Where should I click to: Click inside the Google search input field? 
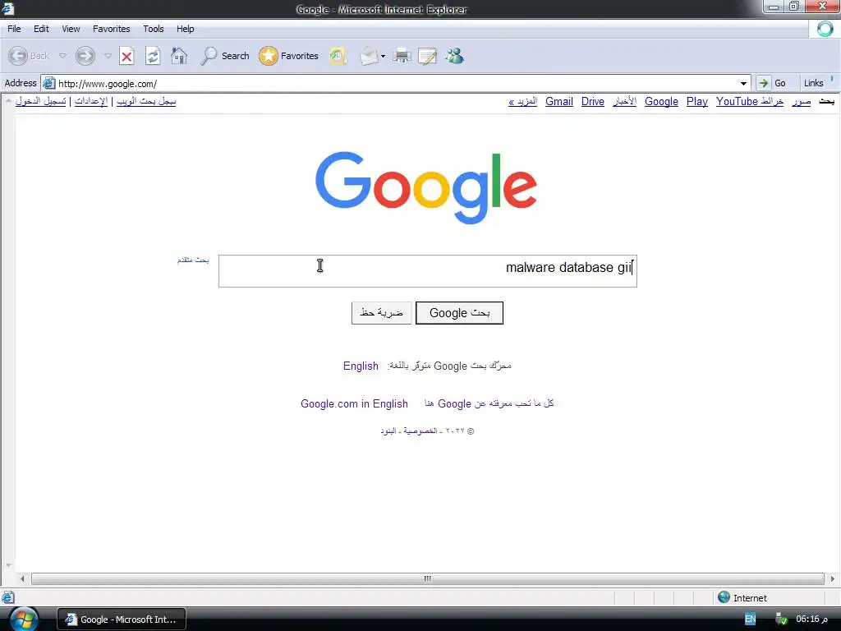(427, 271)
